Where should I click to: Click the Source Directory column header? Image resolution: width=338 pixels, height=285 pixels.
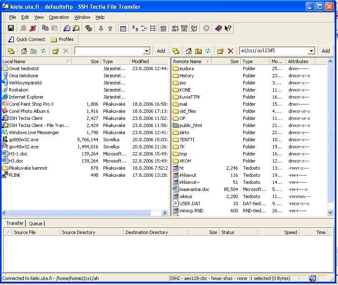tap(92, 232)
